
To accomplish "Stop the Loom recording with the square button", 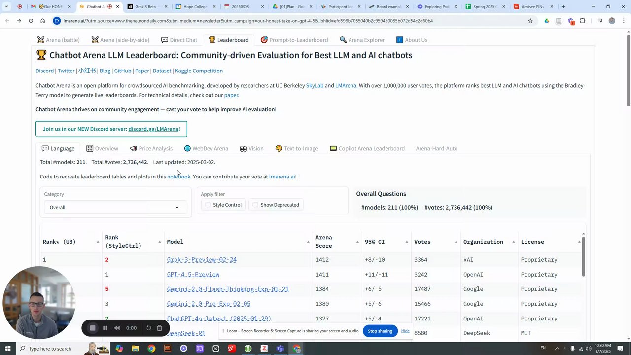I will pos(93,328).
